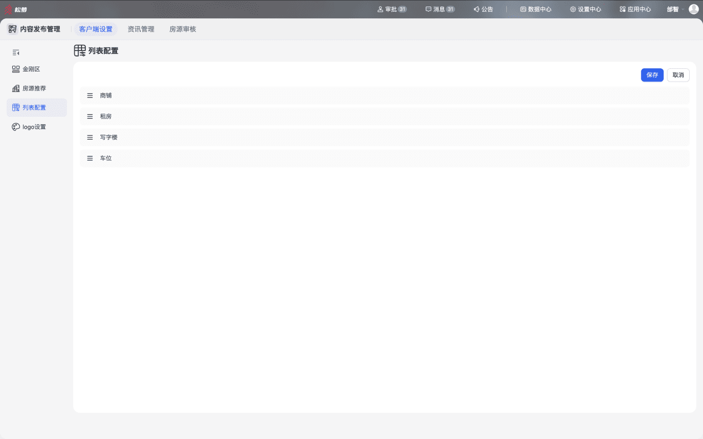Collapse the sidebar using the menu fold icon
Screen dimensions: 703x439
(16, 53)
